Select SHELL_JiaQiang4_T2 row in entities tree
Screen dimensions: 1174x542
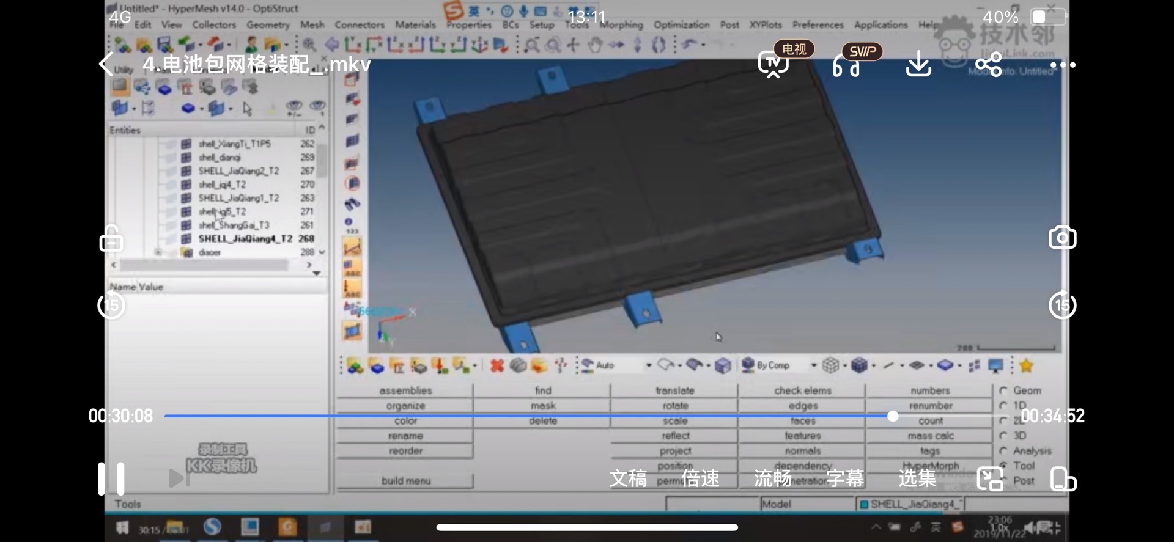tap(245, 238)
